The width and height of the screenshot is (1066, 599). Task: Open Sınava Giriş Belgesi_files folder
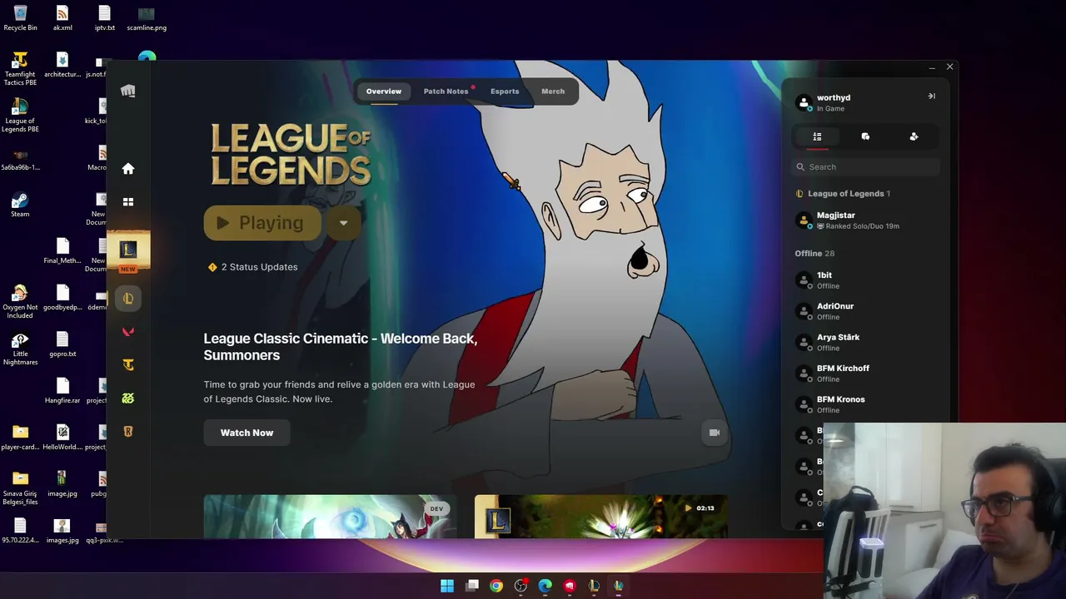[x=20, y=488]
